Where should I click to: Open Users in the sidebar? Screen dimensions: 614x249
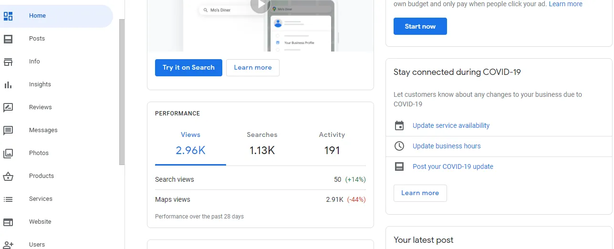click(56, 242)
